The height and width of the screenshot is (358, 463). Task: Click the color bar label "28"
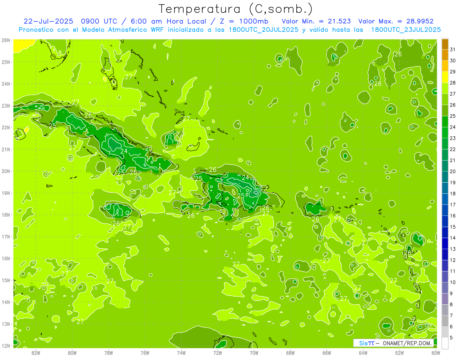pyautogui.click(x=453, y=83)
